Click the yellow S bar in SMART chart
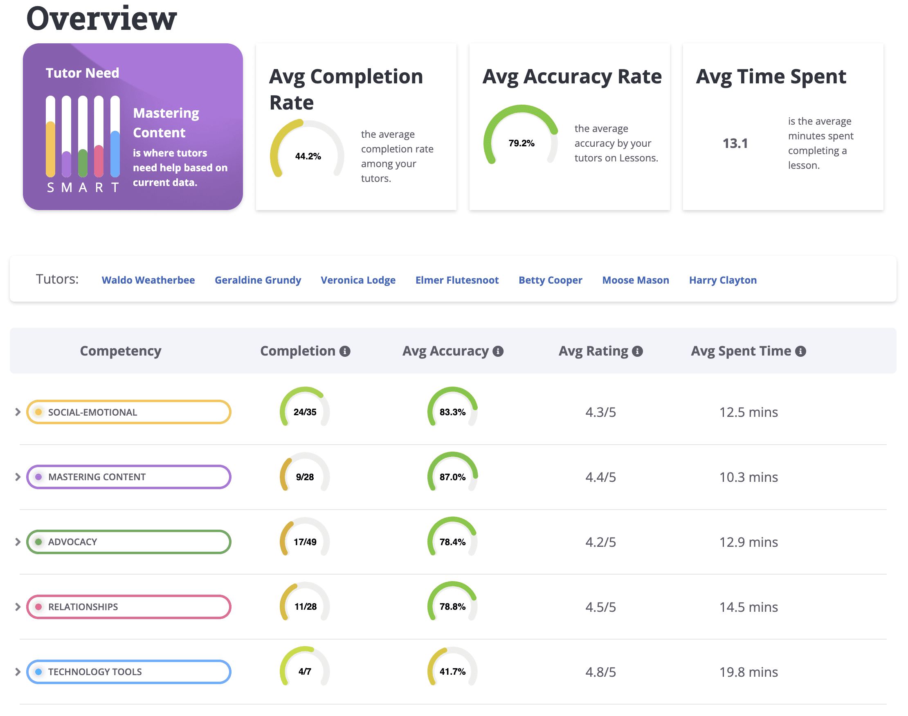Viewport: 908px width, 716px height. point(50,149)
